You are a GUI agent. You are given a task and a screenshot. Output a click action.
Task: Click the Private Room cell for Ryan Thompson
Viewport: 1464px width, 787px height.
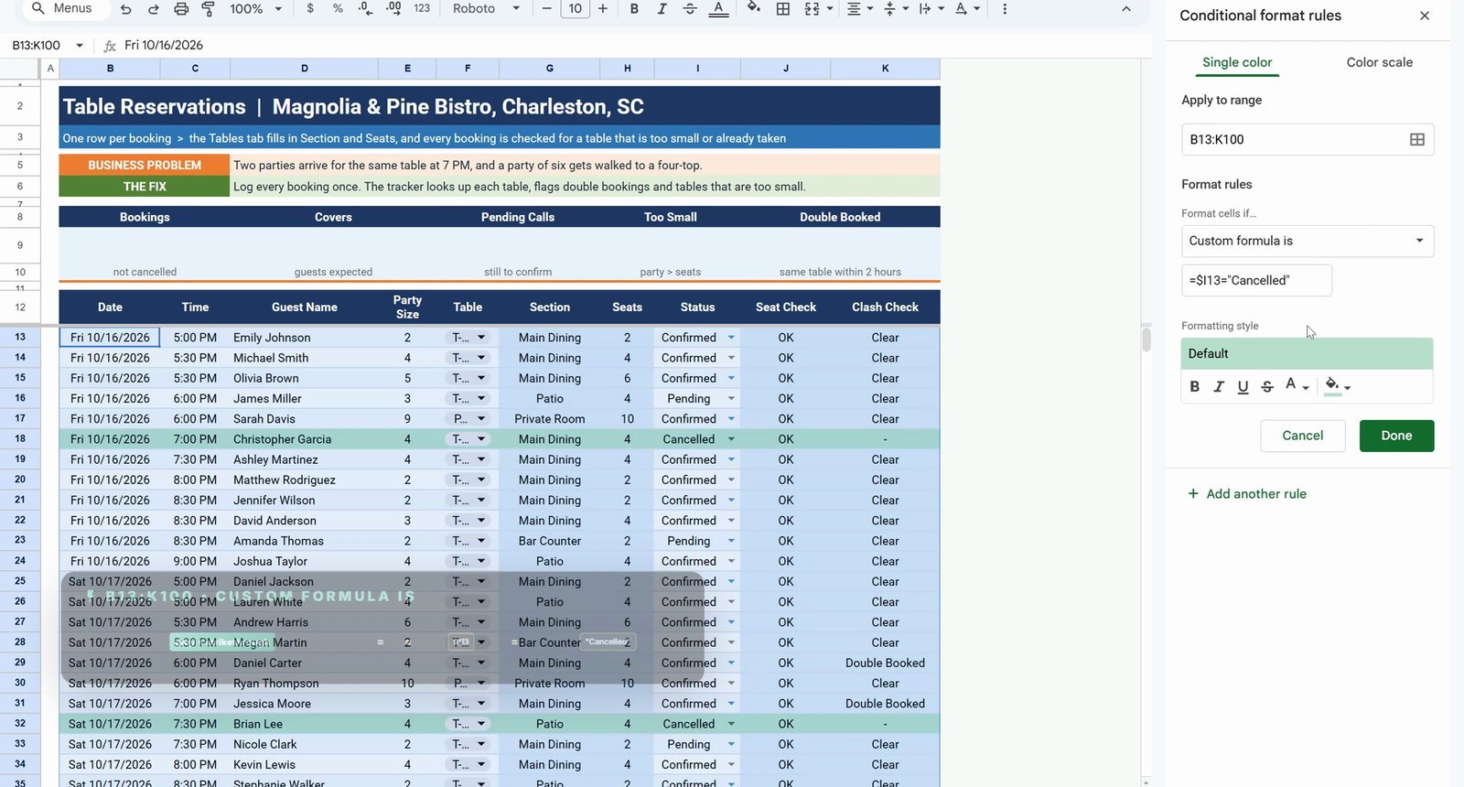click(x=550, y=684)
